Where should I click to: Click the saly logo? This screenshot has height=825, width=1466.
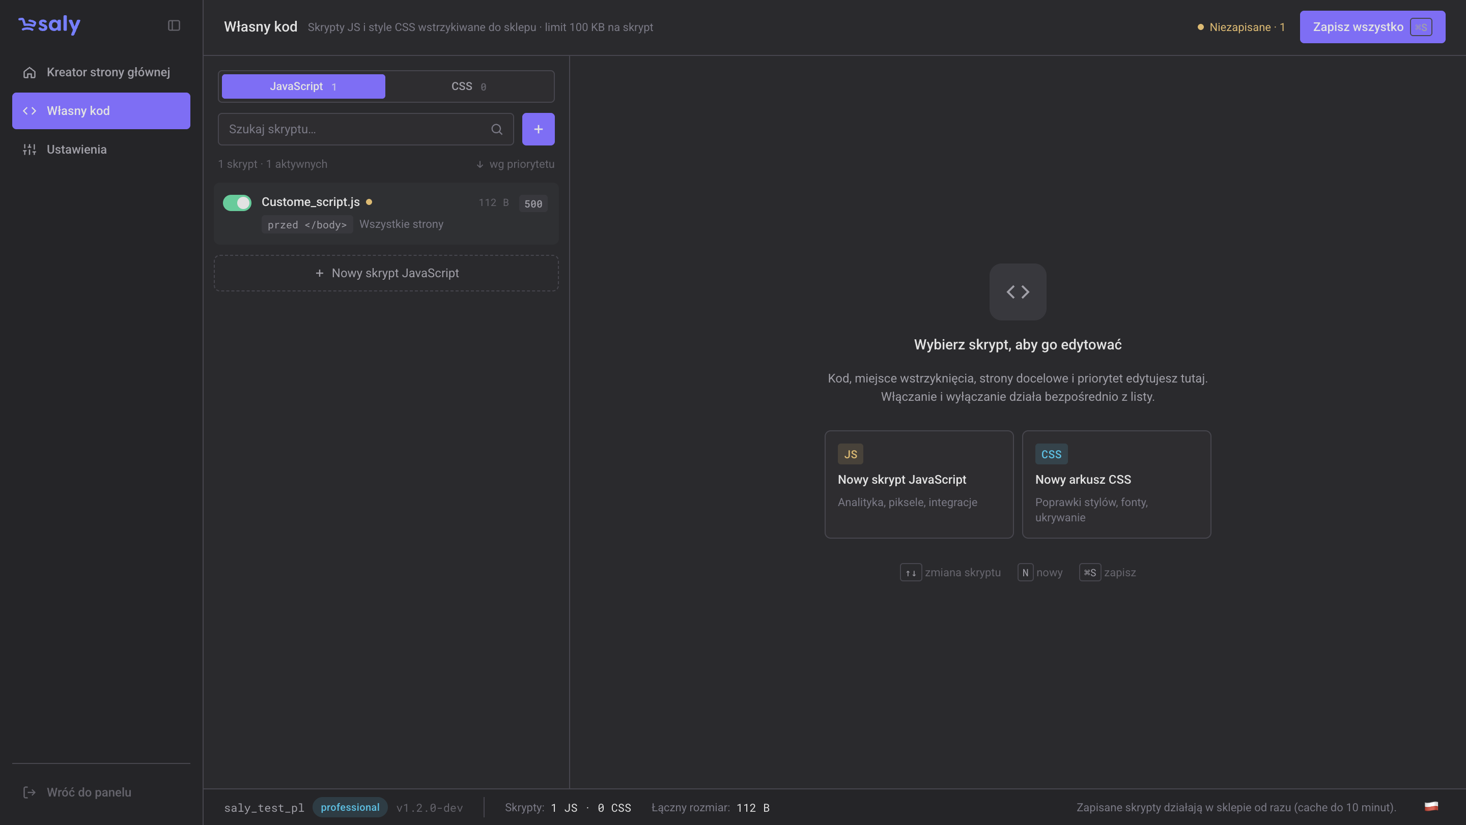pyautogui.click(x=49, y=25)
